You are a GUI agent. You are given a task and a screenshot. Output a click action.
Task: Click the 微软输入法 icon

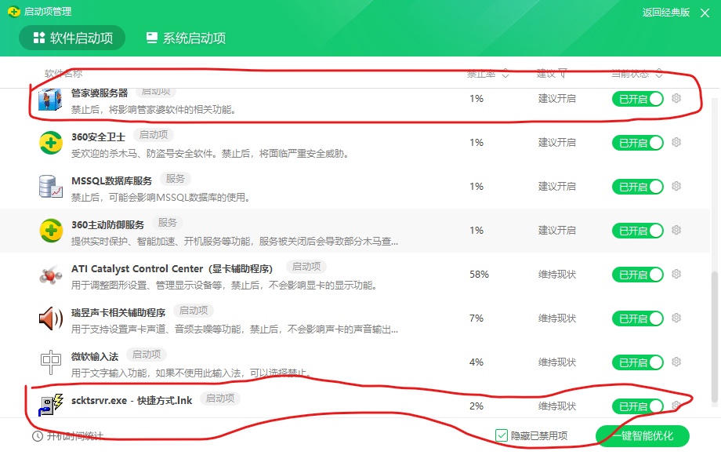coord(51,362)
